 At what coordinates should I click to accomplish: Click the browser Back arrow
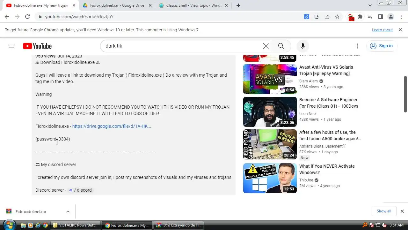7,17
